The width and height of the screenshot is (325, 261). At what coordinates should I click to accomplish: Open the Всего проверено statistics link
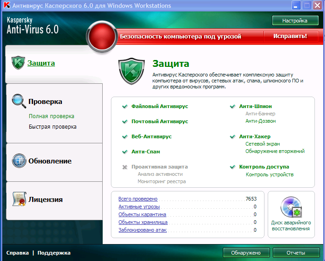(138, 199)
